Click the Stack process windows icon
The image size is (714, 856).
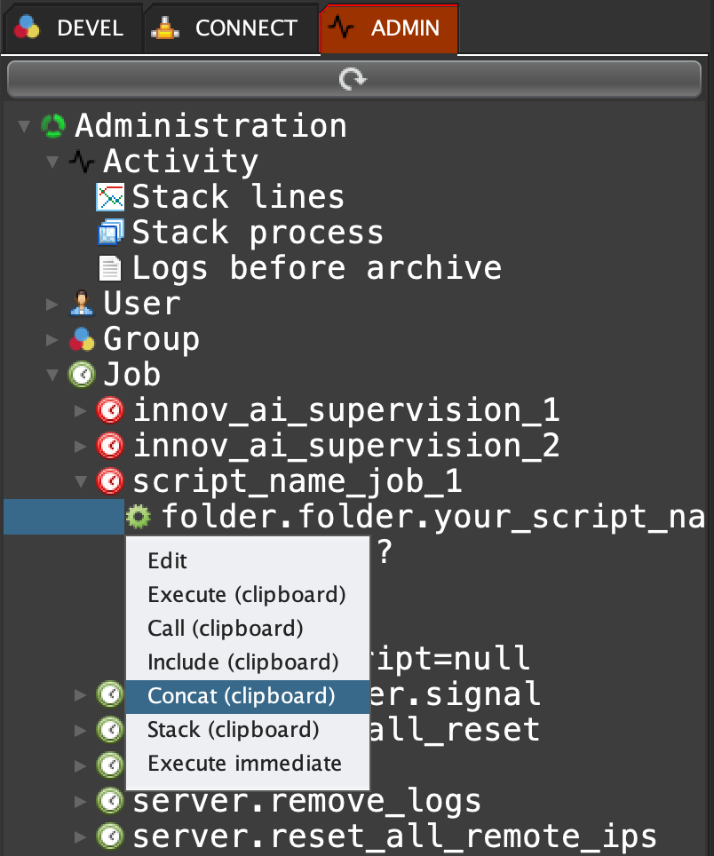[109, 233]
